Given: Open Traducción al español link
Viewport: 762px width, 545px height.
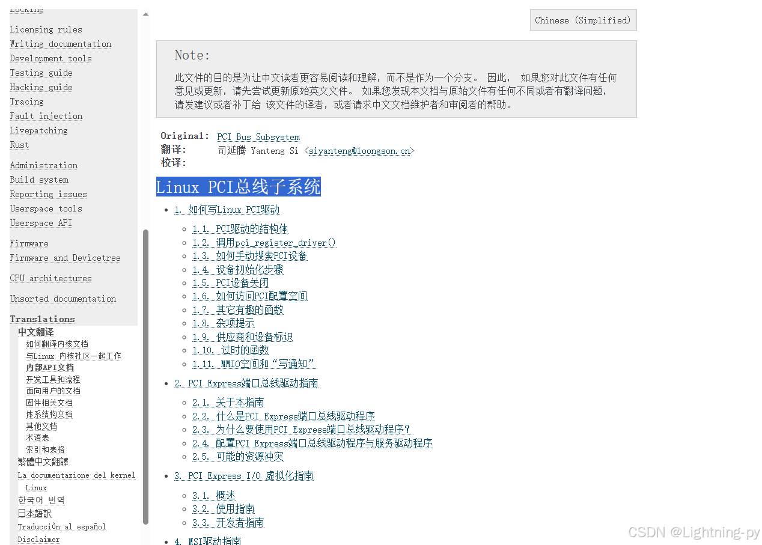Looking at the screenshot, I should click(x=62, y=526).
